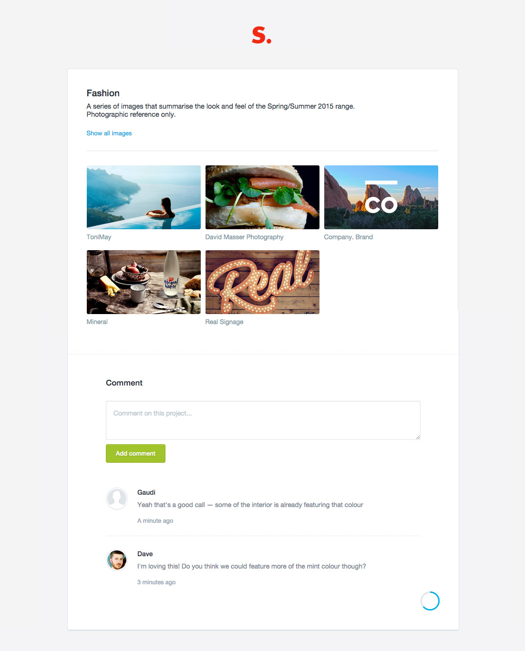Select the ToniMay caption link

pos(99,237)
